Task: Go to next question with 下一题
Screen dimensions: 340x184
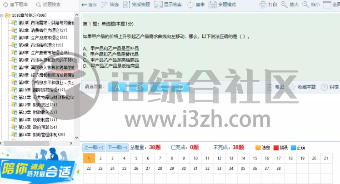Action: 117,148
